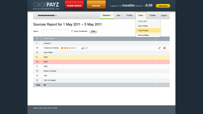Select the red SNG row with ID 10
This screenshot has height=114, width=203.
[101, 62]
